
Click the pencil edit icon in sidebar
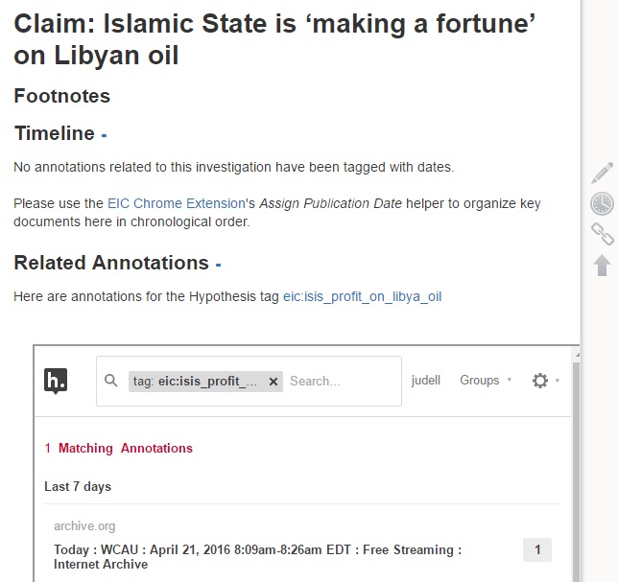603,173
